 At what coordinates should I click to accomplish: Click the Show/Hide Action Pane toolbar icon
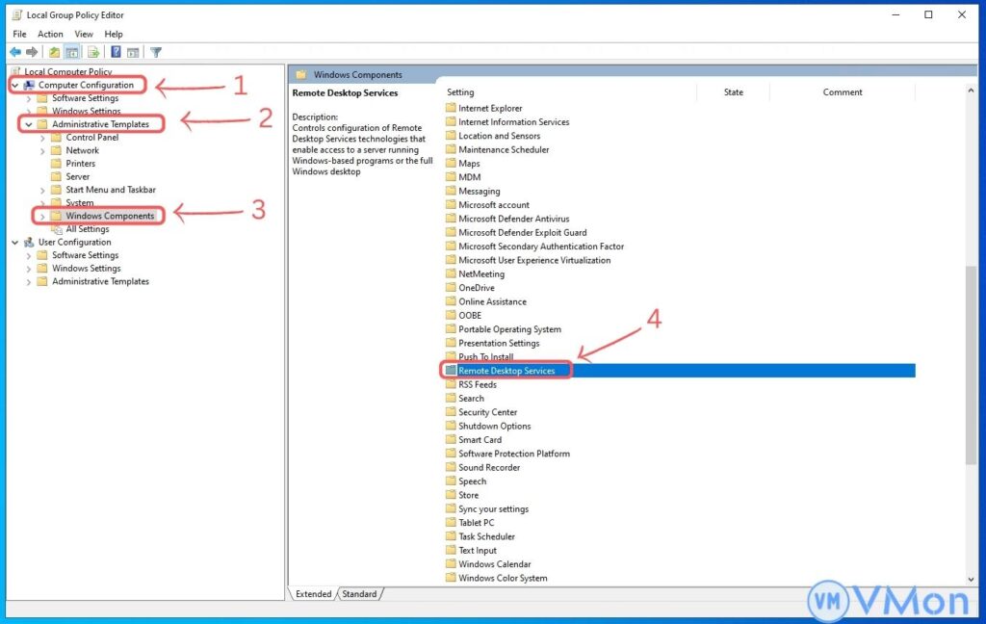[x=133, y=52]
